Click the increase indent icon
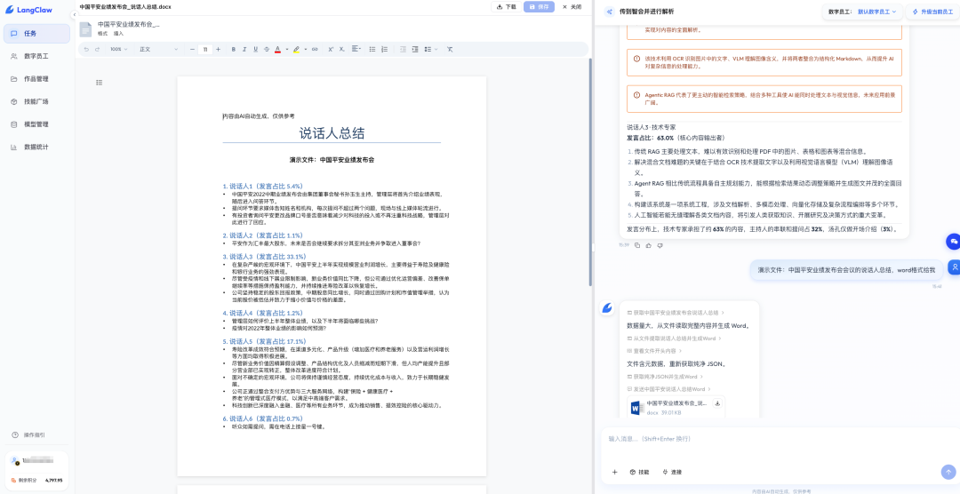 pos(414,49)
